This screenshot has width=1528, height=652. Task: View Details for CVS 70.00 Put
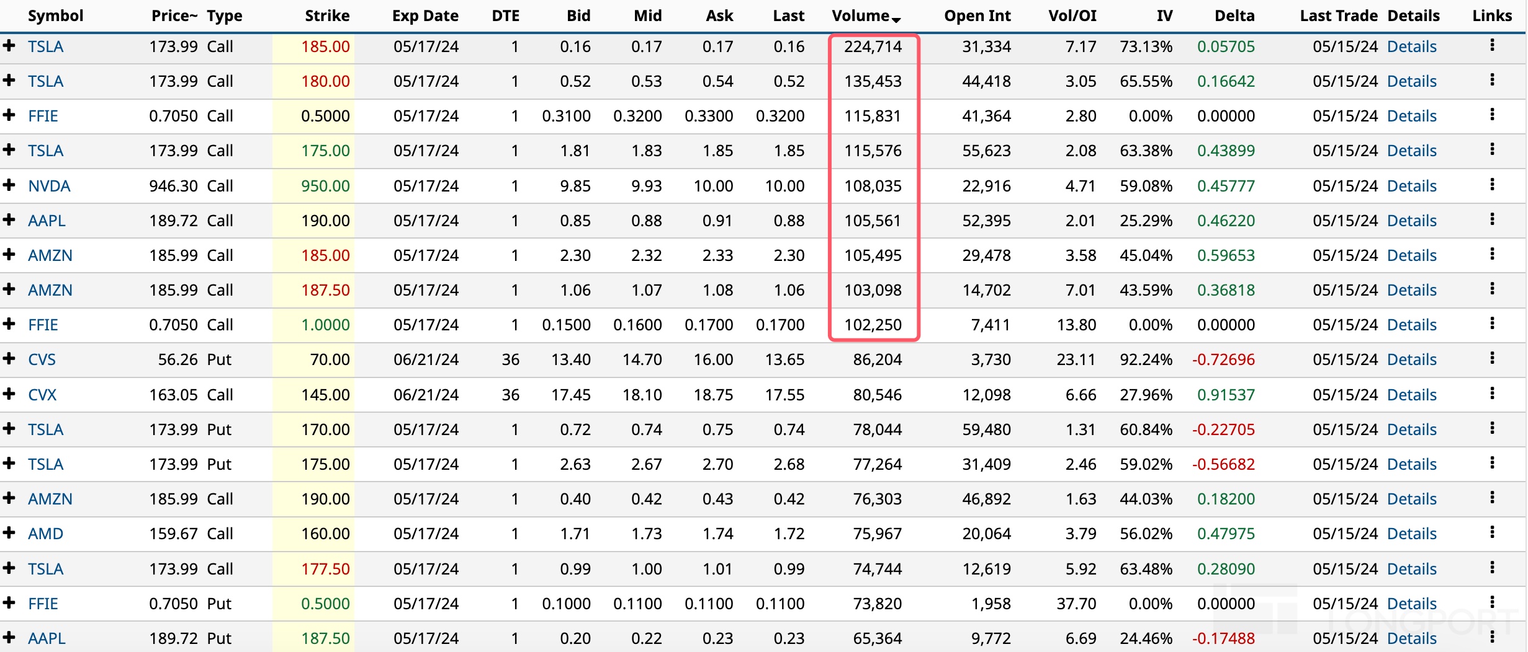pos(1412,359)
